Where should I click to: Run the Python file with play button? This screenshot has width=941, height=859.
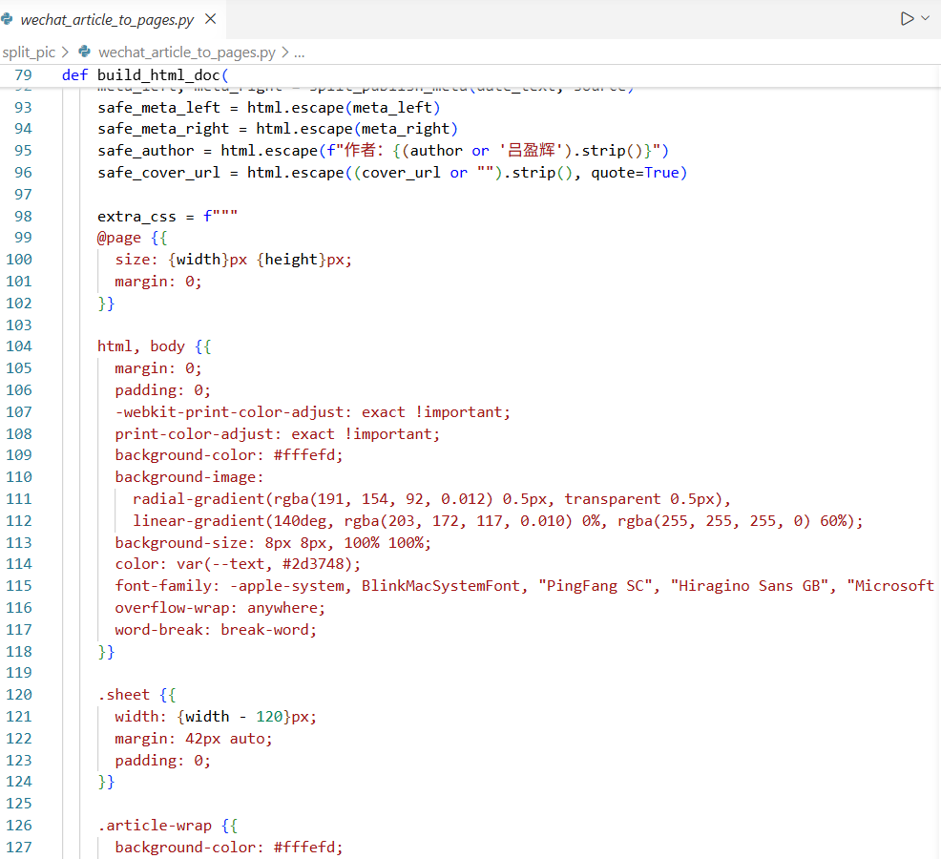[x=907, y=18]
